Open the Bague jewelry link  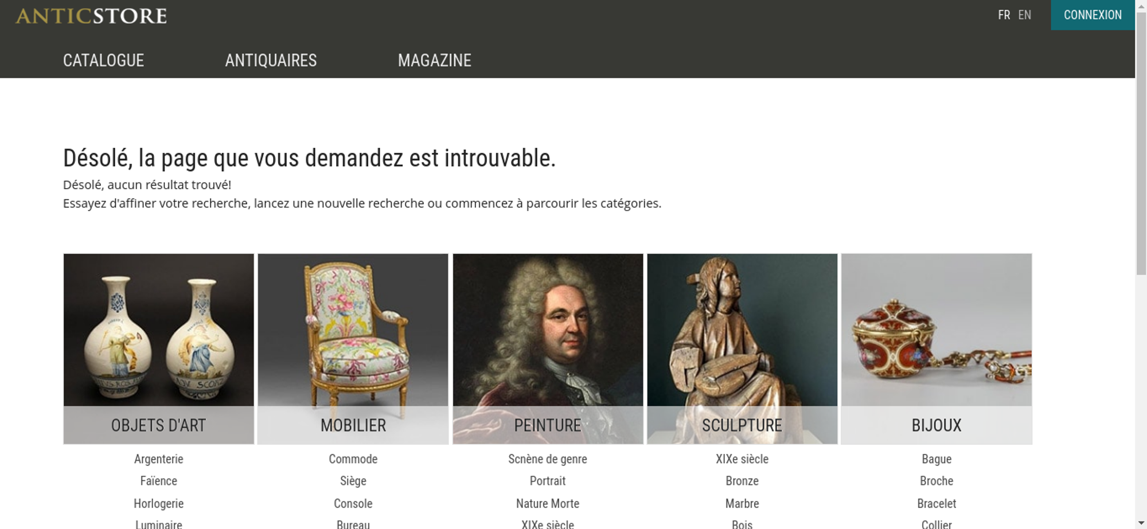pyautogui.click(x=937, y=459)
